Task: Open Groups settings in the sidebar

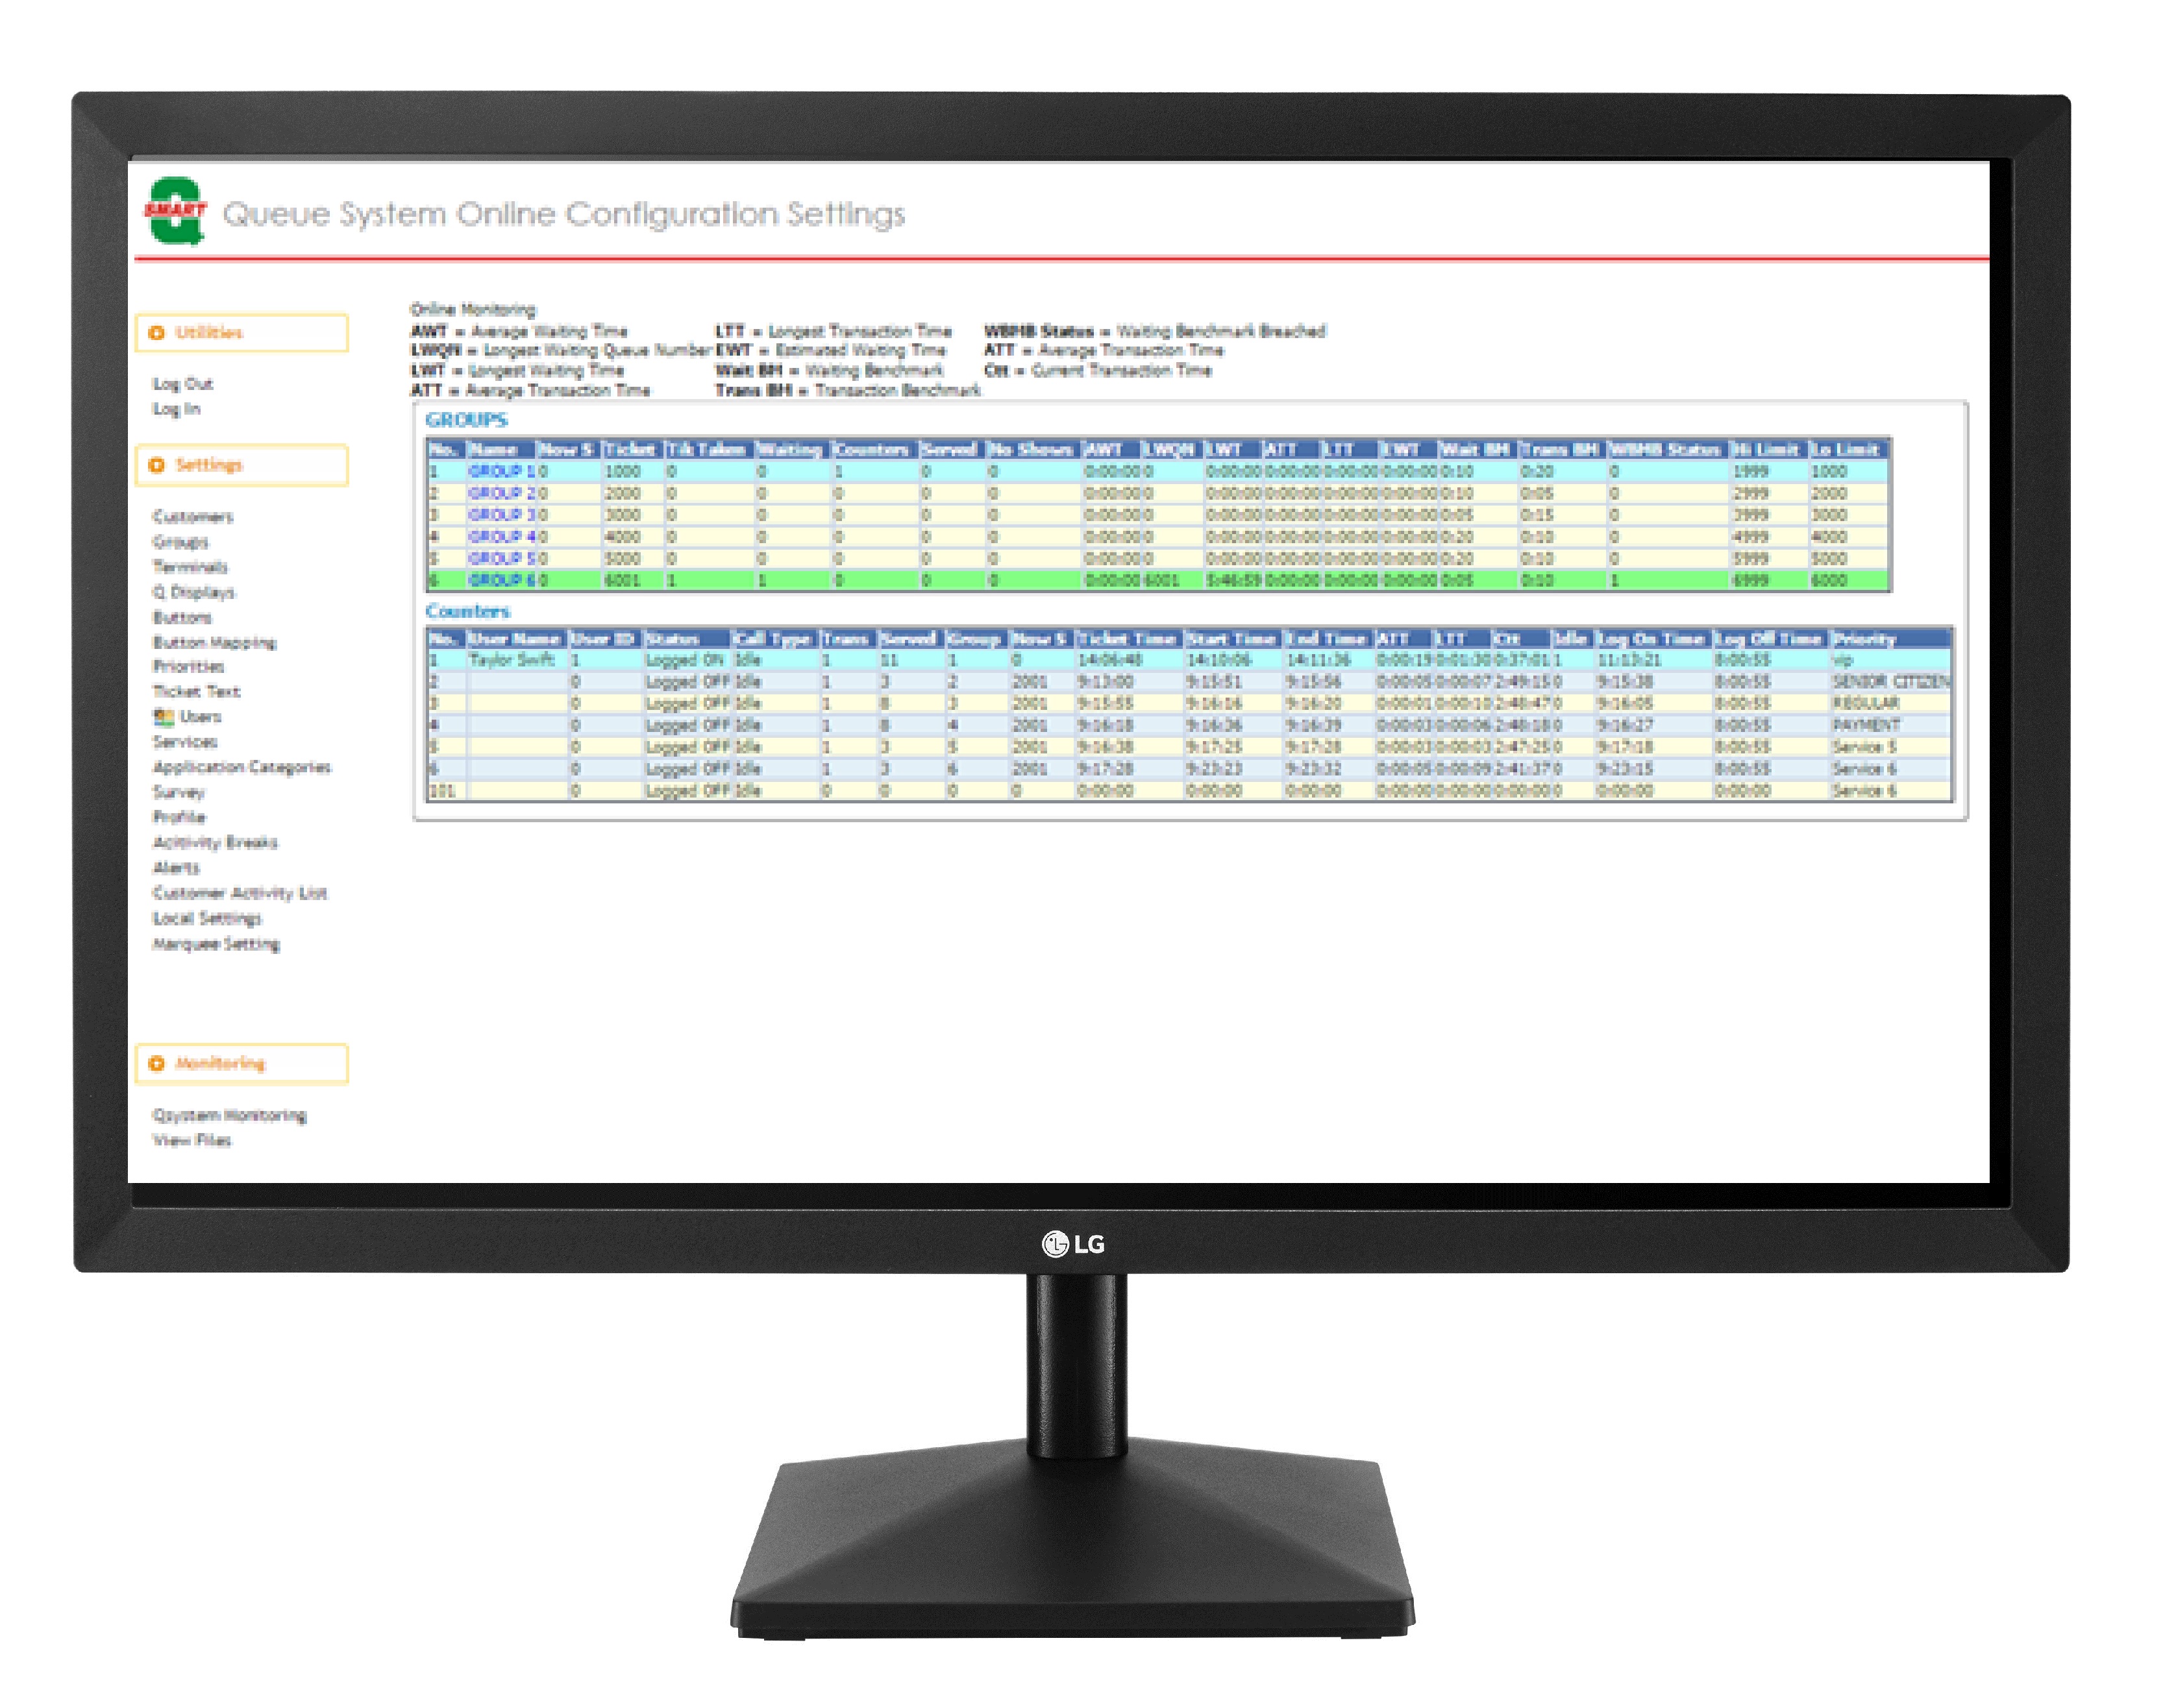Action: (x=180, y=542)
